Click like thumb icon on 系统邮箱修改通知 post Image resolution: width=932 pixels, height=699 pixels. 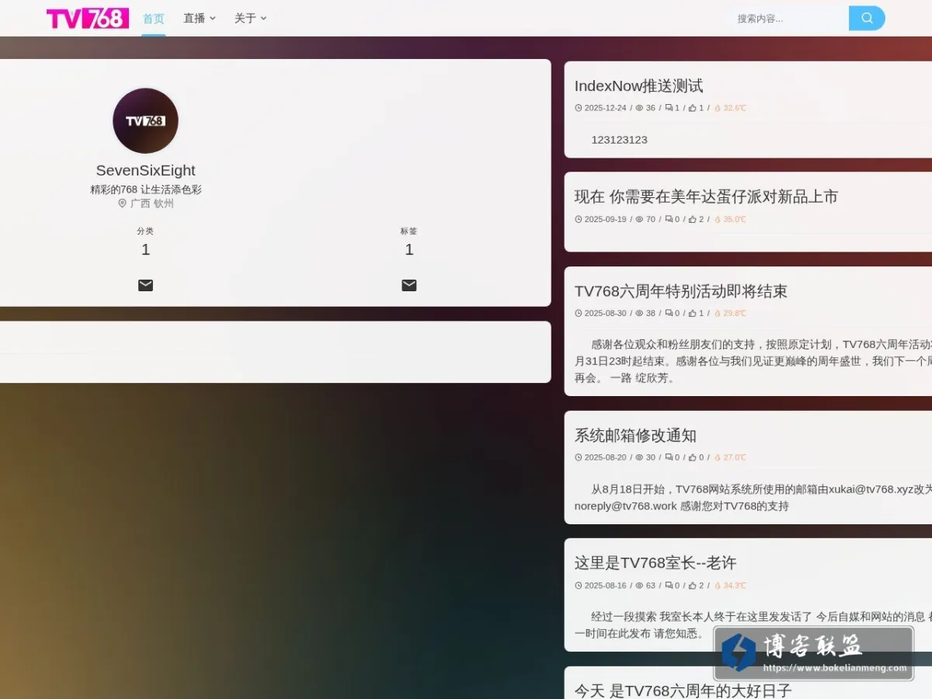(x=692, y=457)
